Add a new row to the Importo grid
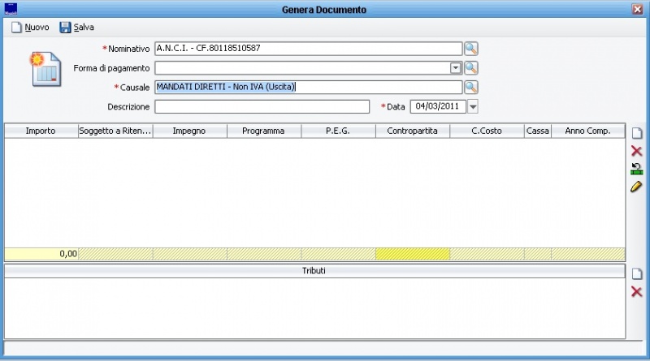The width and height of the screenshot is (650, 361). [x=636, y=133]
